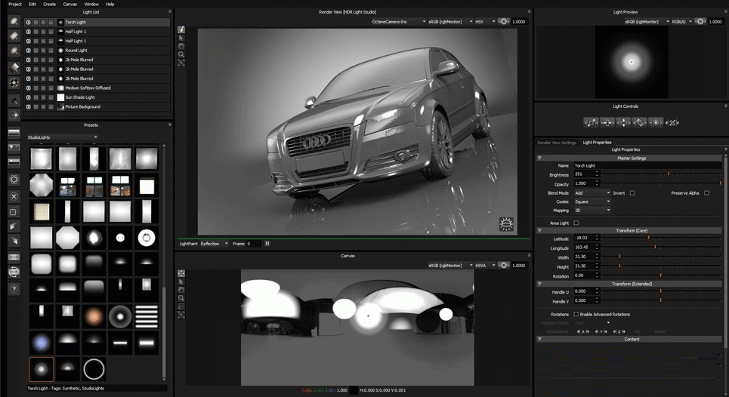Viewport: 729px width, 397px height.
Task: Click the Longitude slider track
Action: pyautogui.click(x=661, y=247)
